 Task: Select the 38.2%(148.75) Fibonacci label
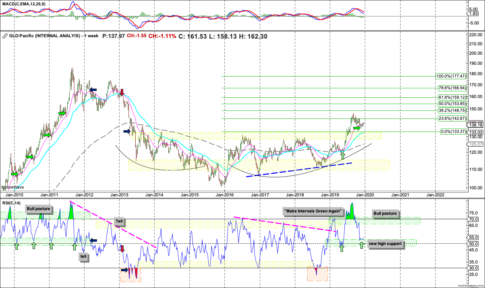tap(452, 110)
